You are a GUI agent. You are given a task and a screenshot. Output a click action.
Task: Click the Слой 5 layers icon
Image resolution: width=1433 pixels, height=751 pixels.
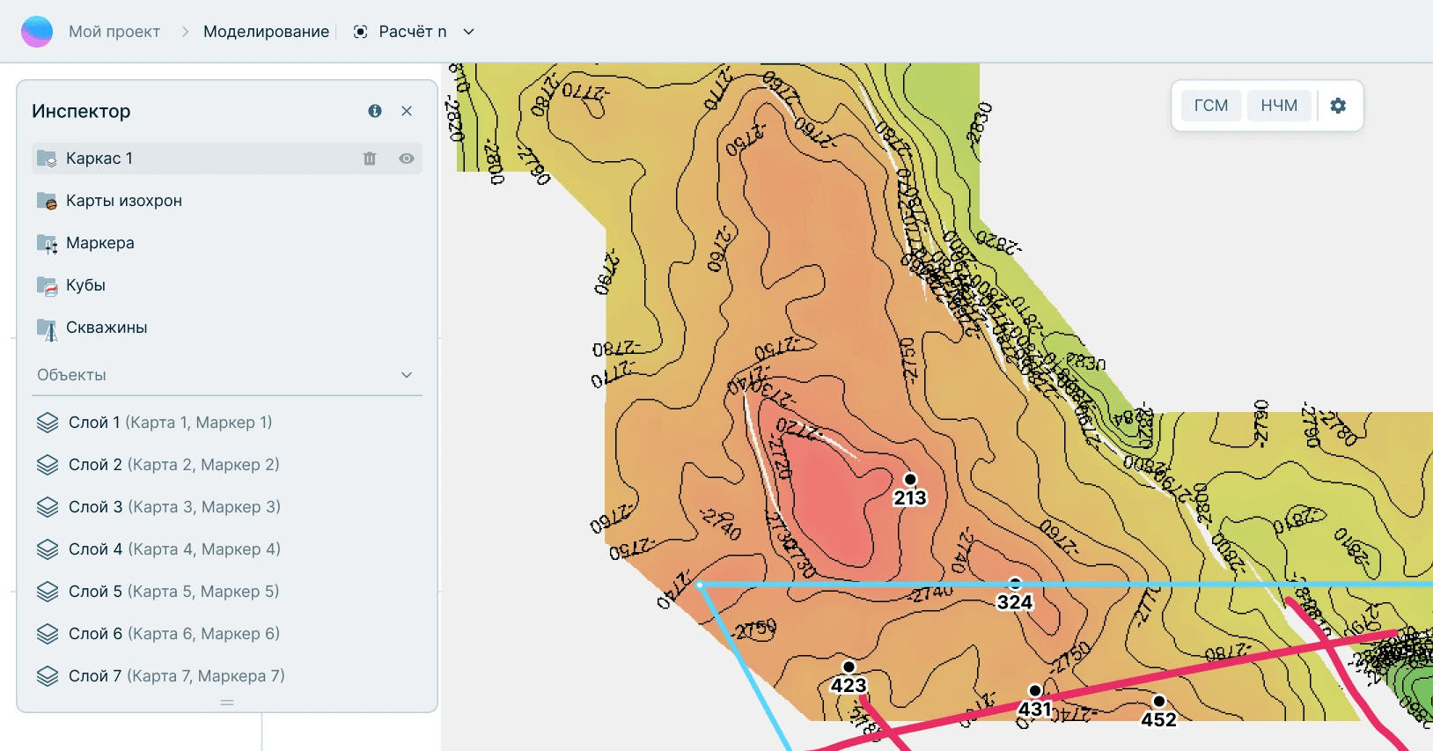48,592
